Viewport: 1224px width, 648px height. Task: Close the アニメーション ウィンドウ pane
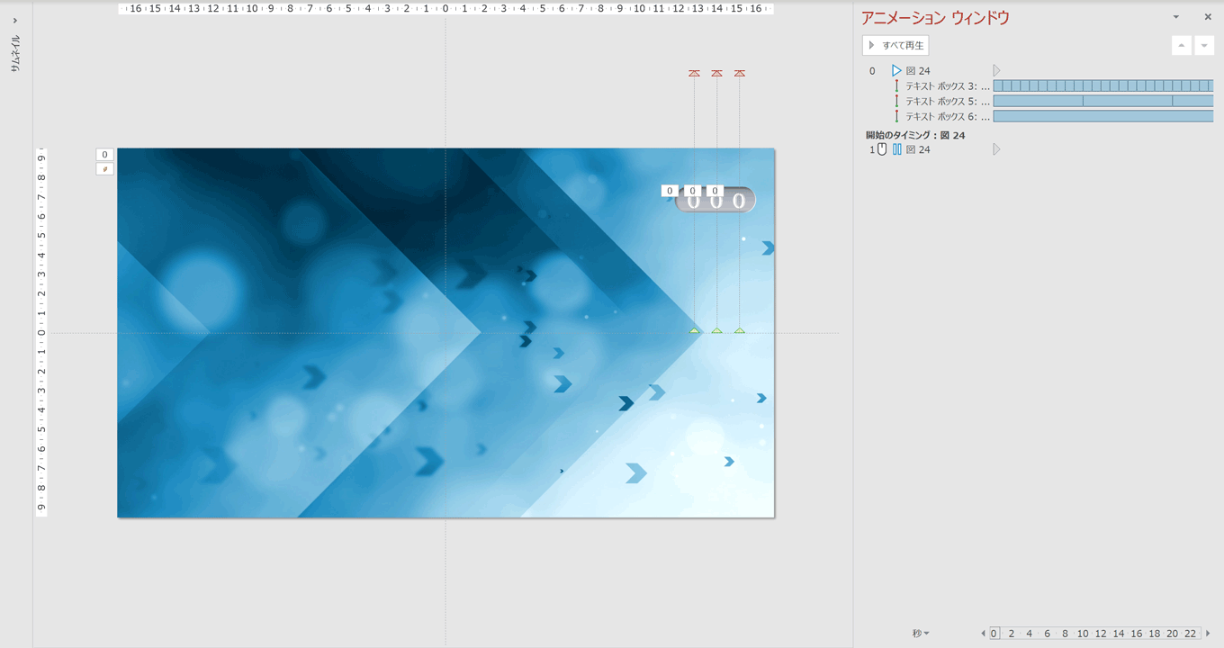click(x=1208, y=17)
